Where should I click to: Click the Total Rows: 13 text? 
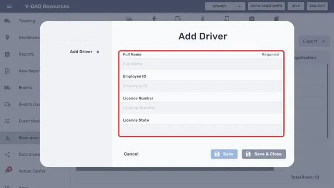[x=305, y=177]
